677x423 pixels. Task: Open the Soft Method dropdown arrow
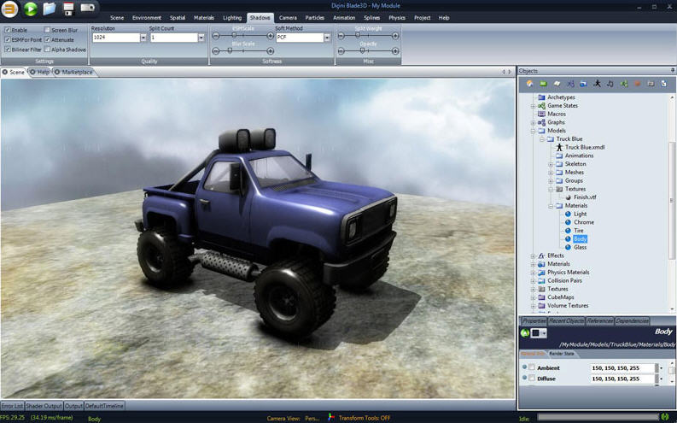(x=327, y=38)
